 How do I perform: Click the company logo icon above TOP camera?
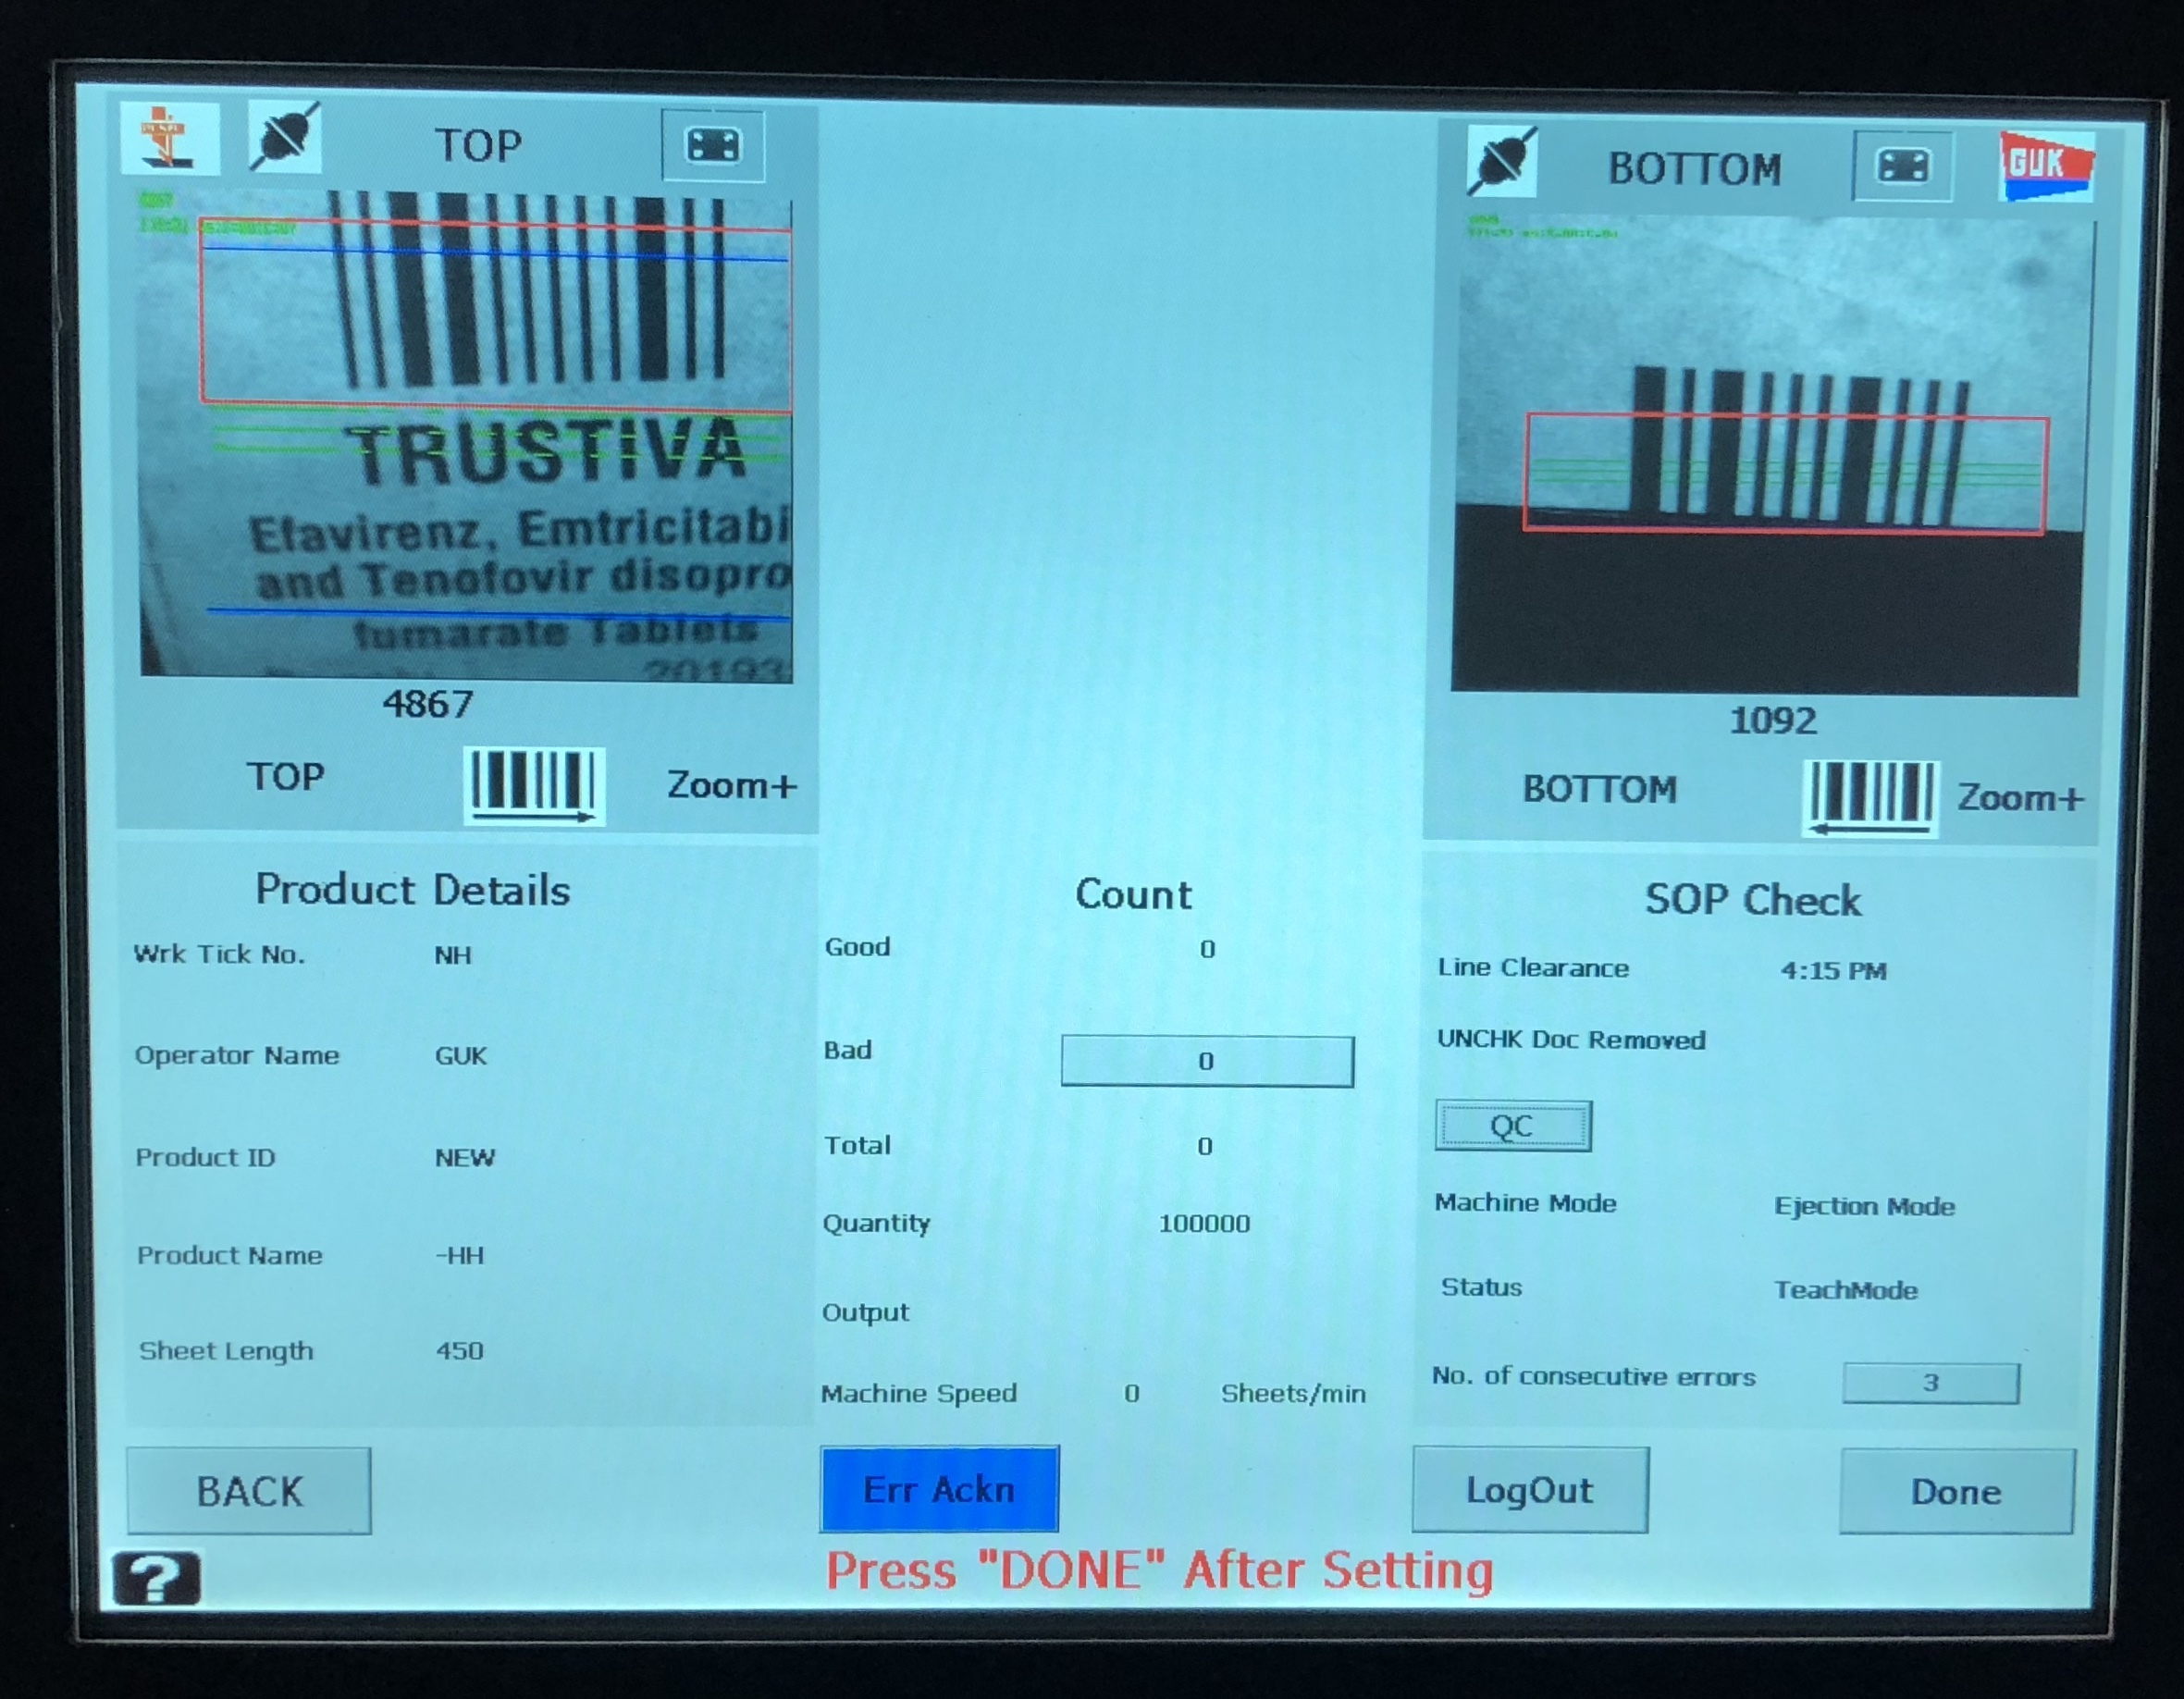coord(170,139)
